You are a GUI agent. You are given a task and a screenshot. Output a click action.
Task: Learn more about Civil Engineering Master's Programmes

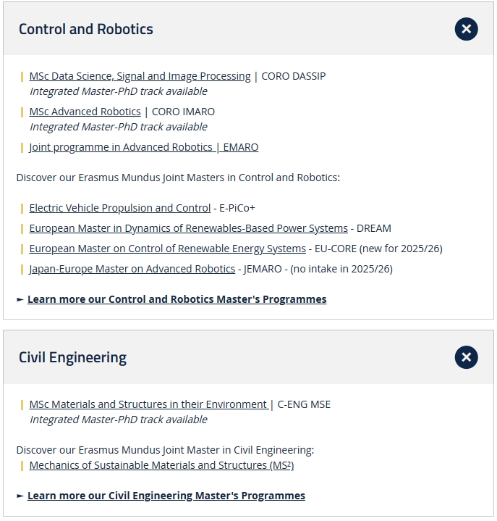[166, 496]
